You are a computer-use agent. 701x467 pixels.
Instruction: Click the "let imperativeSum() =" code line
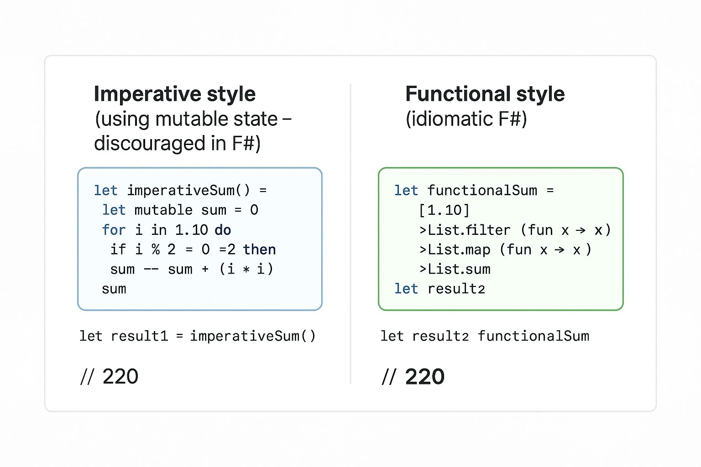coord(180,190)
